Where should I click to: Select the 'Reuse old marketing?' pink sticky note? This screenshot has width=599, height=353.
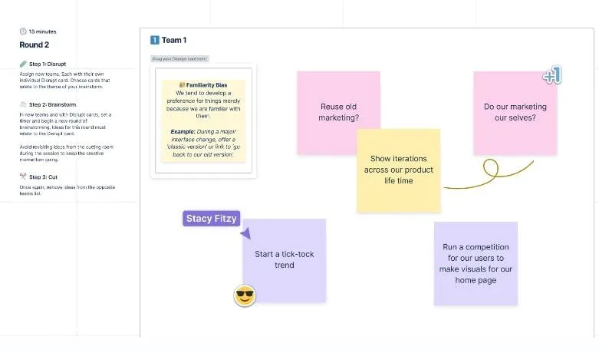pos(338,113)
